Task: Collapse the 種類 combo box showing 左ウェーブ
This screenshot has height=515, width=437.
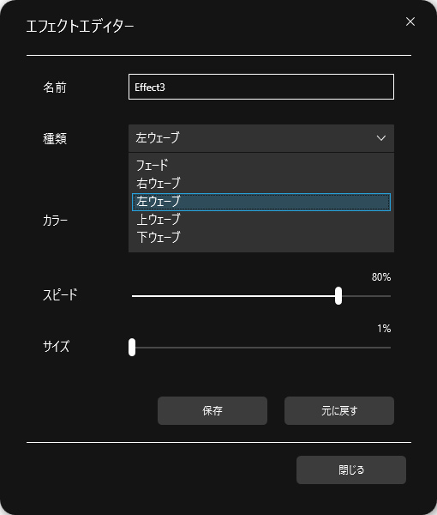Action: pyautogui.click(x=261, y=138)
